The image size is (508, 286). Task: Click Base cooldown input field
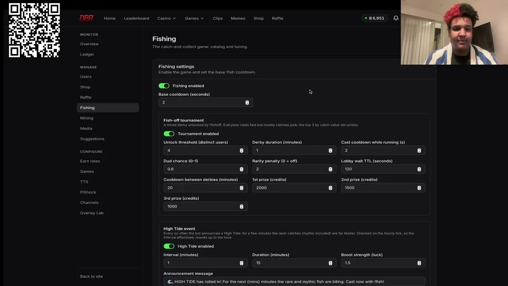206,102
